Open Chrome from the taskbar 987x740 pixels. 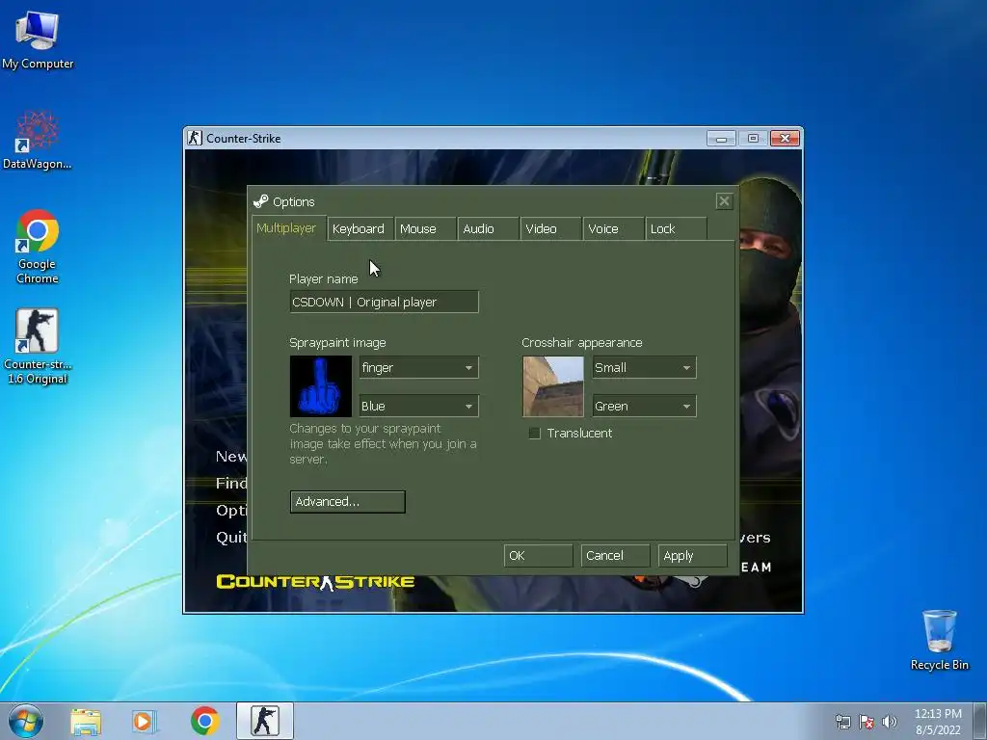pos(204,722)
